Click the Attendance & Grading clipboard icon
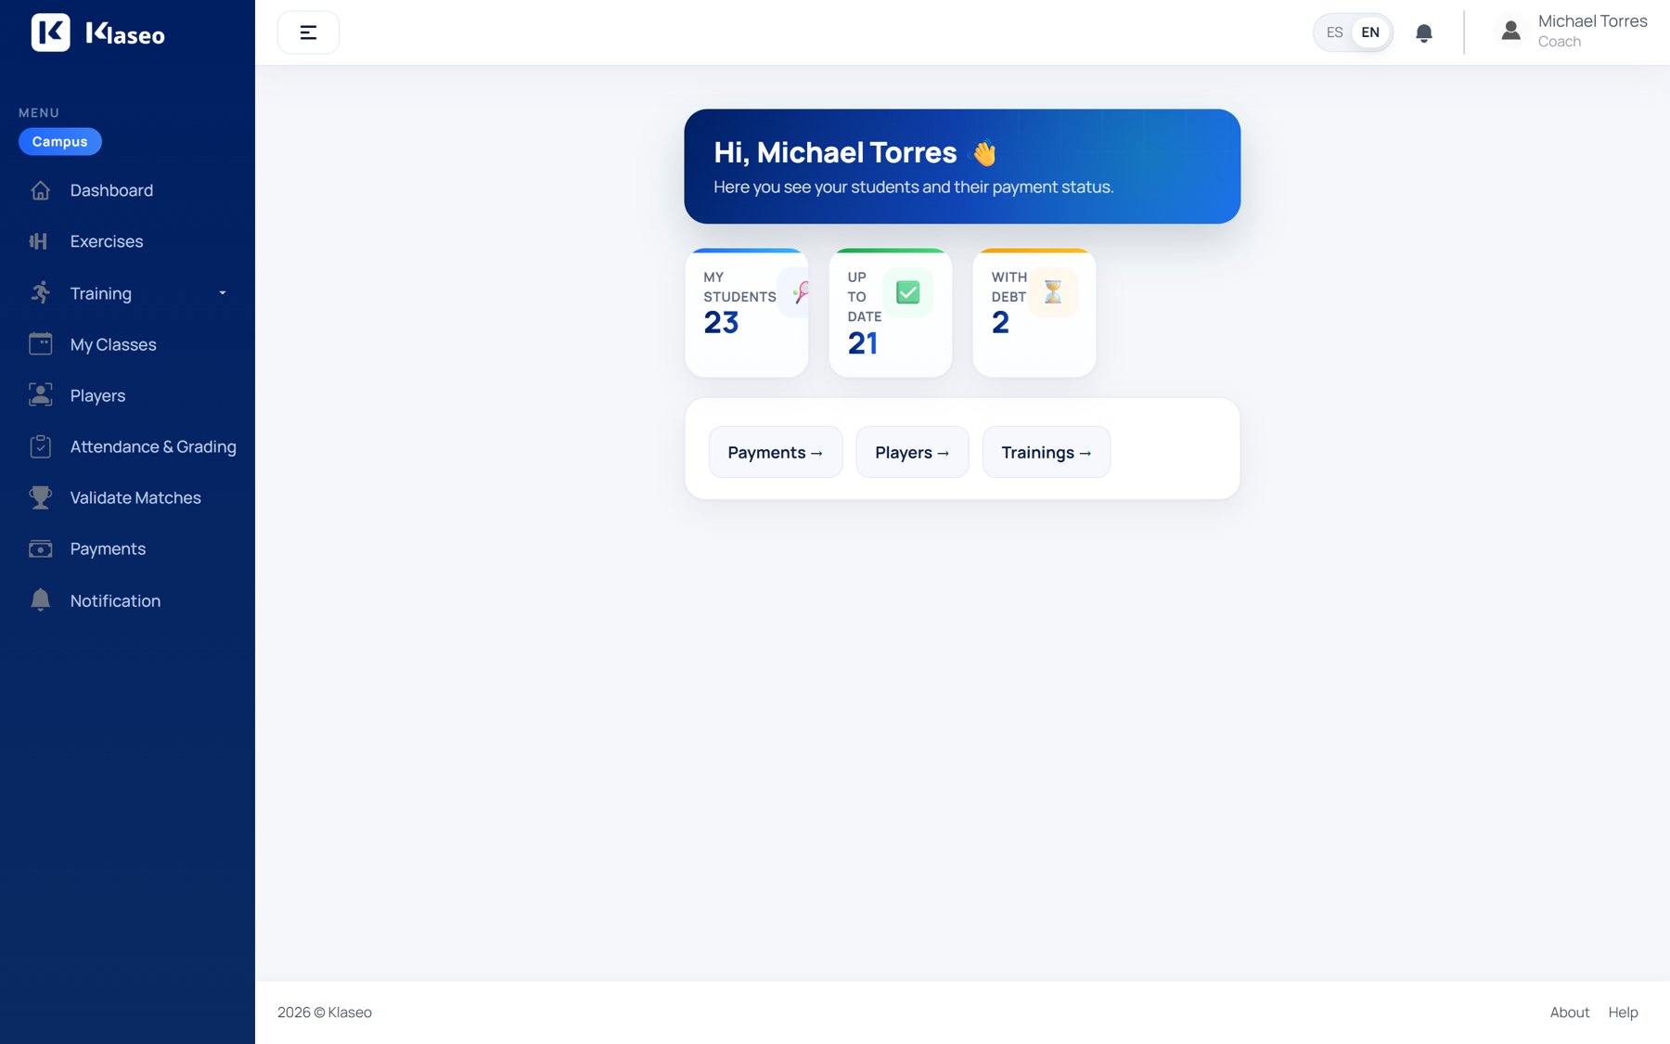The image size is (1670, 1044). [x=41, y=446]
